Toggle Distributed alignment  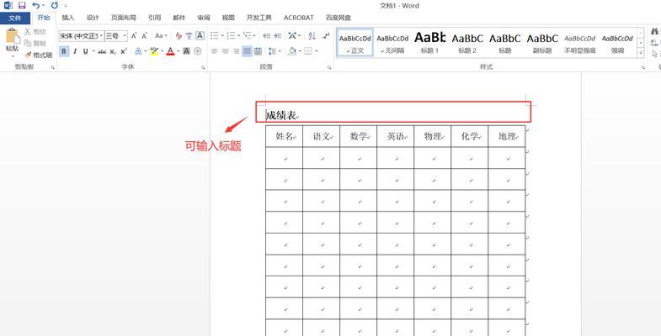click(x=258, y=51)
